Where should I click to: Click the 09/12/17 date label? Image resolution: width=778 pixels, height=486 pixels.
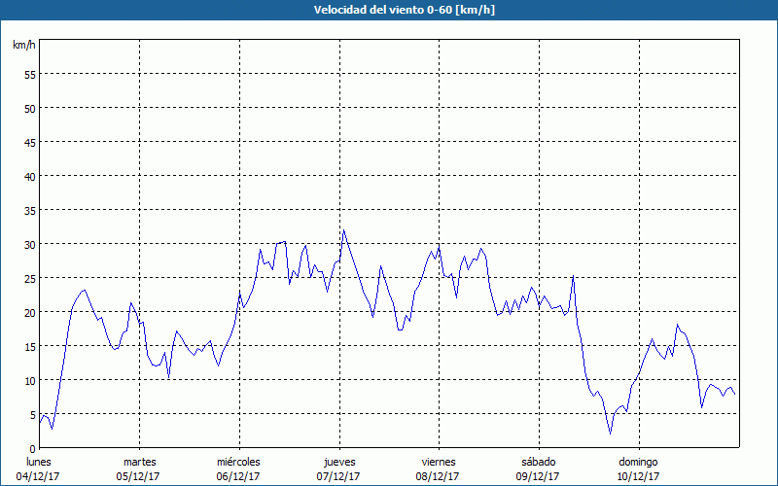(538, 476)
